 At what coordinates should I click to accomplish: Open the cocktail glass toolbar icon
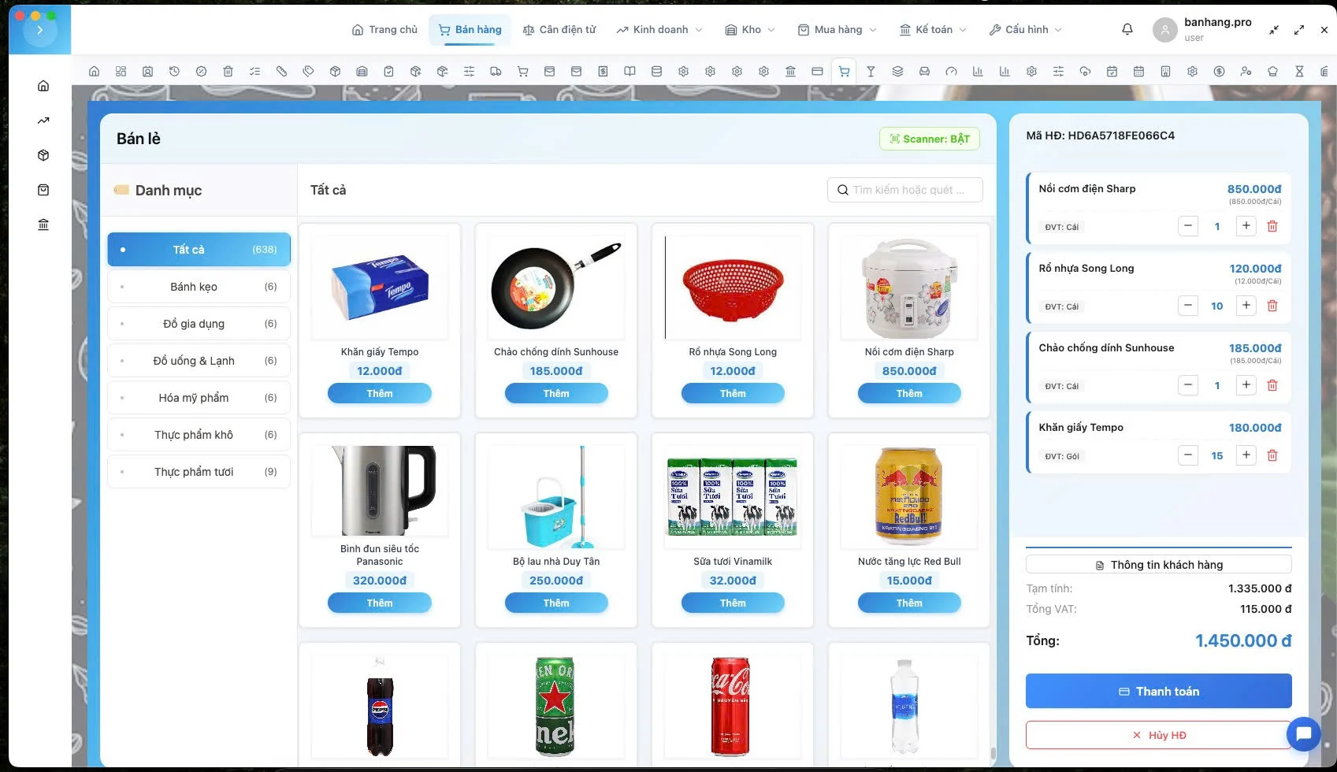[x=871, y=71]
